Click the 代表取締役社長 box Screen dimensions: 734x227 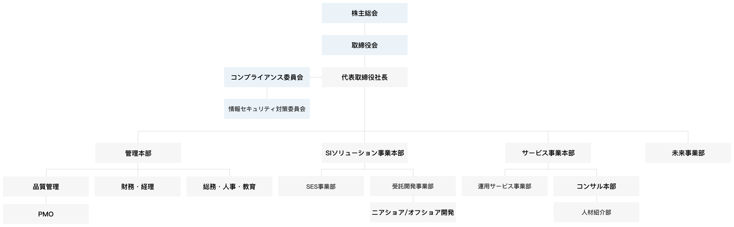pos(364,77)
